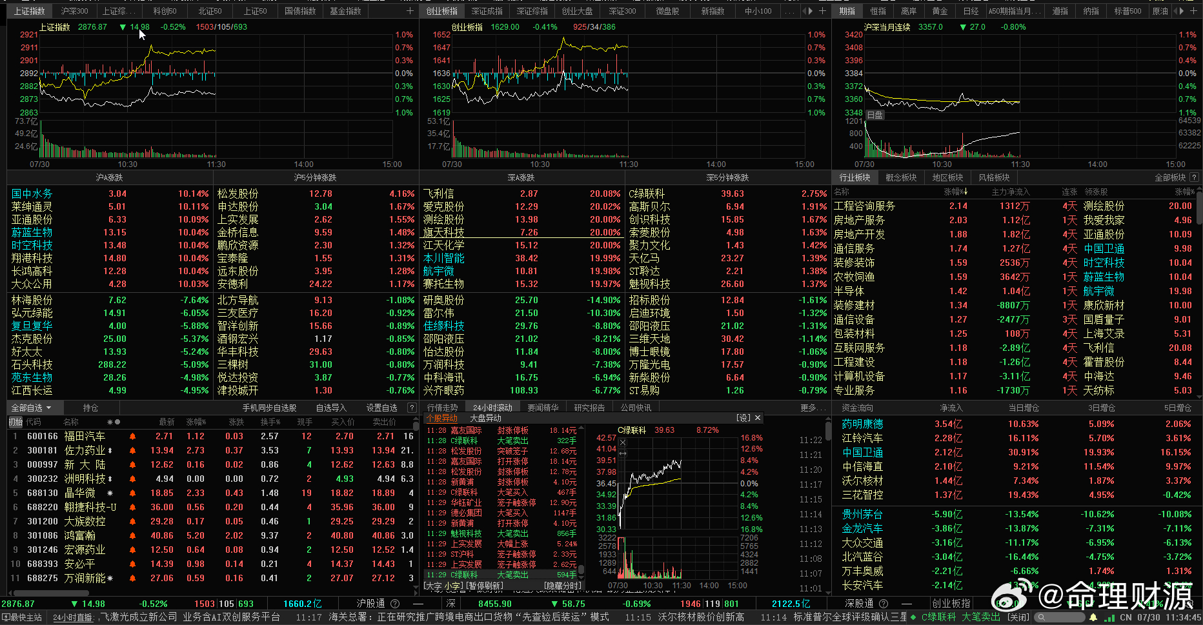Switch alerts text size to 大字
The image size is (1203, 625).
432,586
